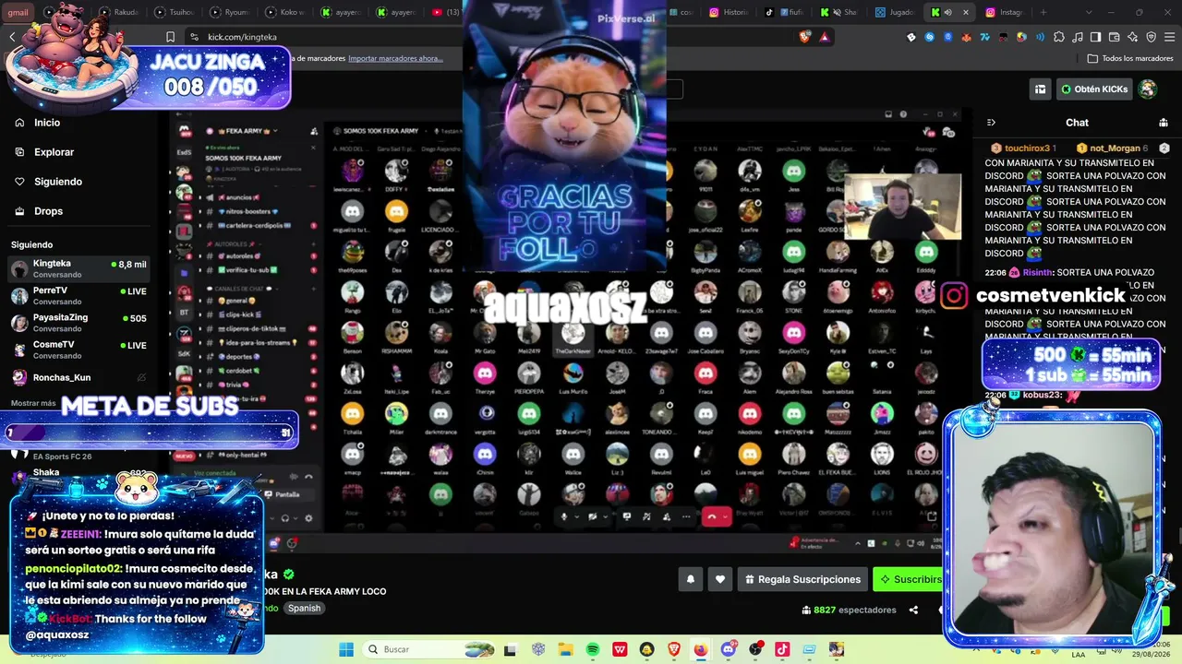The height and width of the screenshot is (664, 1182).
Task: Open a new browser tab
Action: click(x=1043, y=13)
